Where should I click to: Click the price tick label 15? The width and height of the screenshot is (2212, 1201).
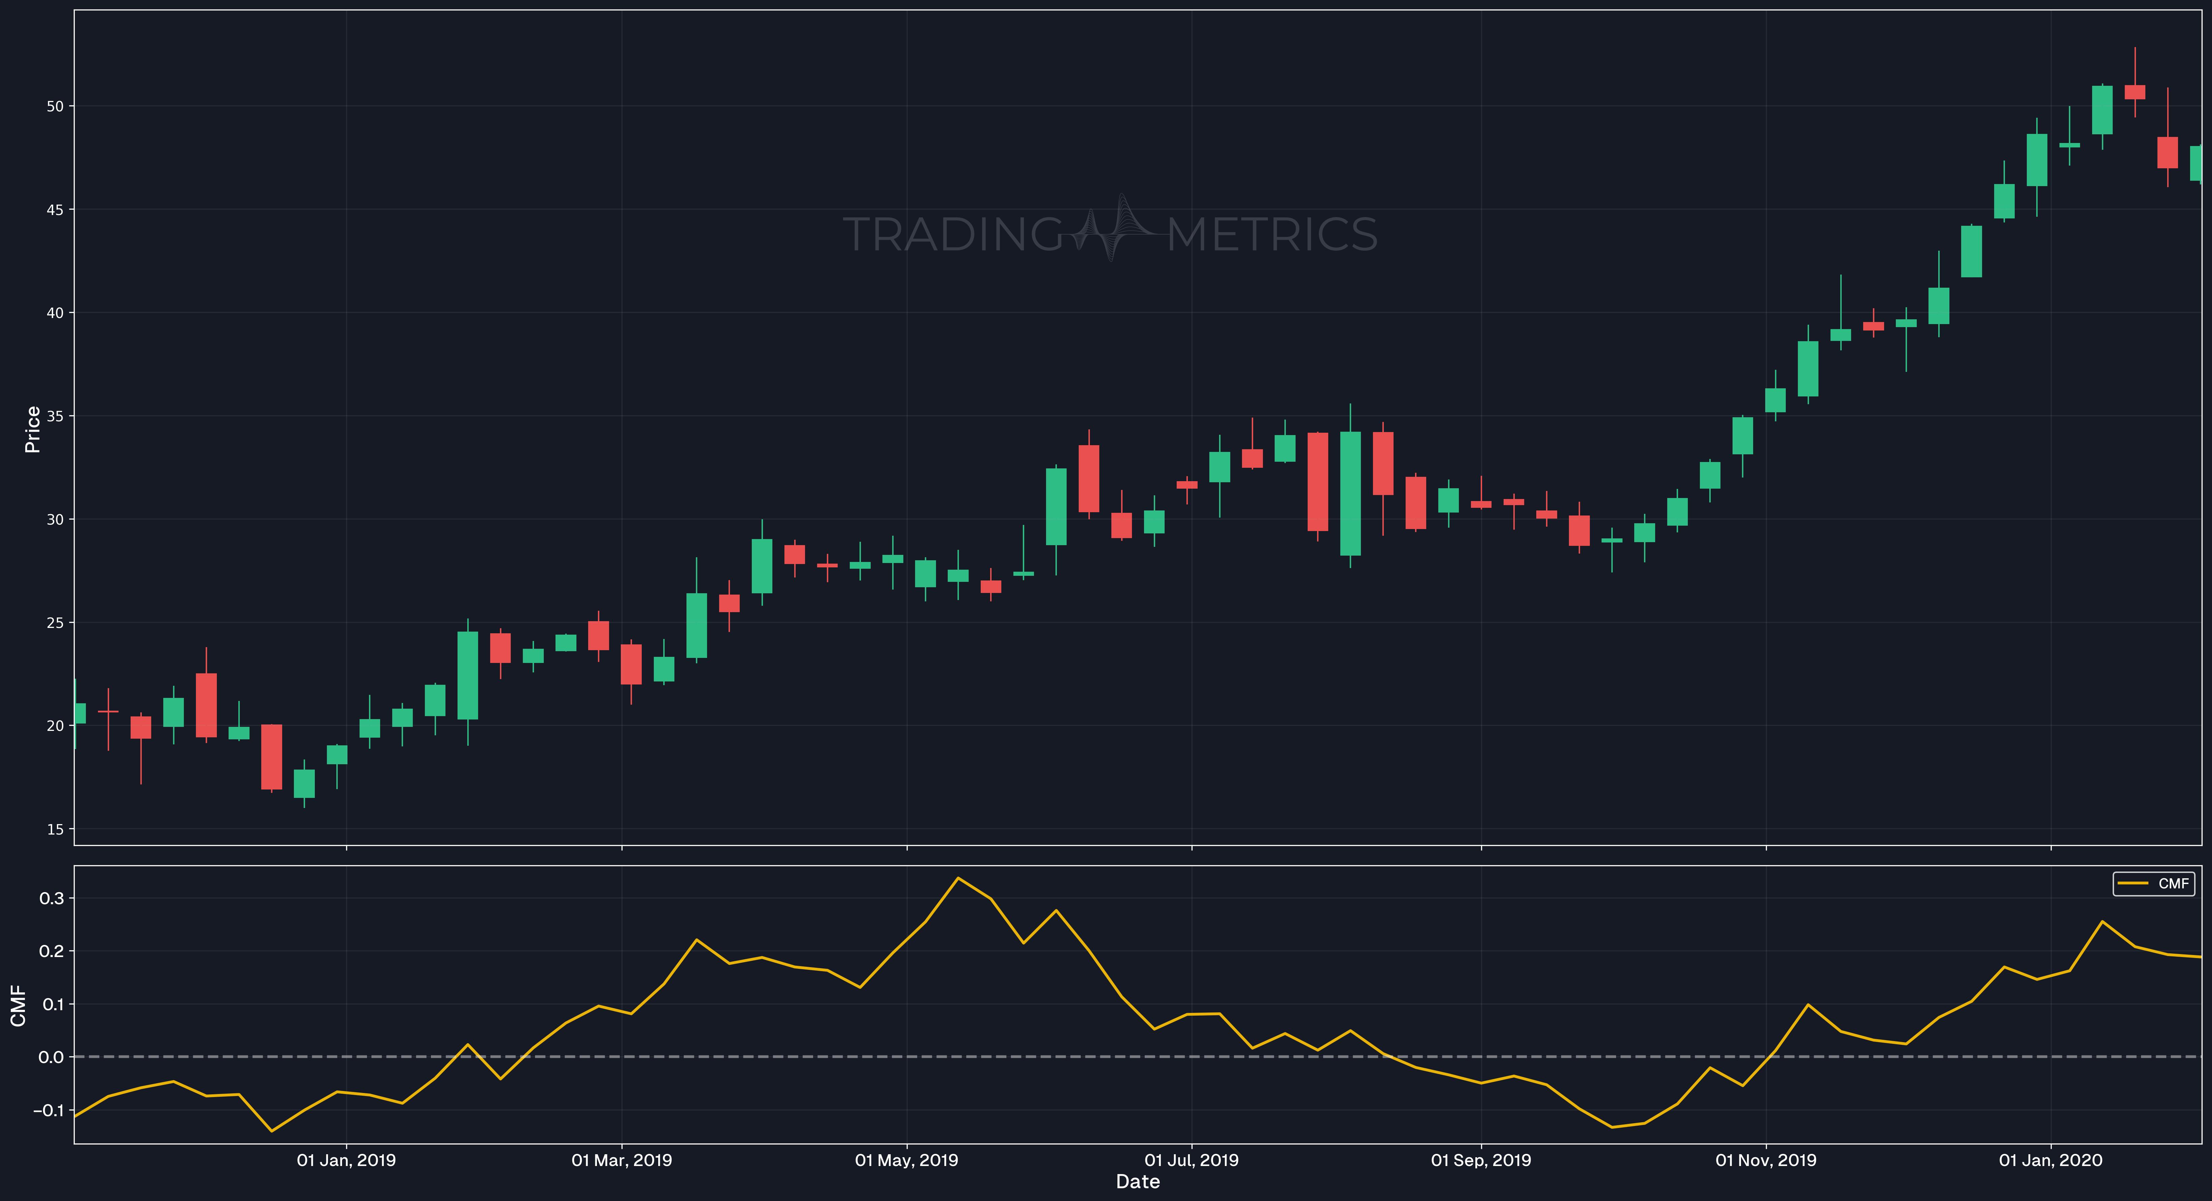(x=55, y=829)
